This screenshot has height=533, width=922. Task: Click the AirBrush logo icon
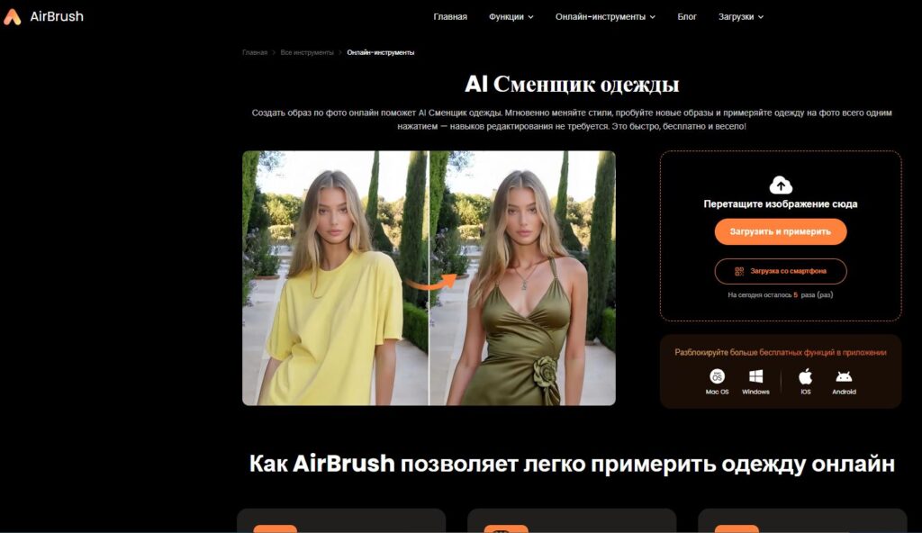[13, 17]
